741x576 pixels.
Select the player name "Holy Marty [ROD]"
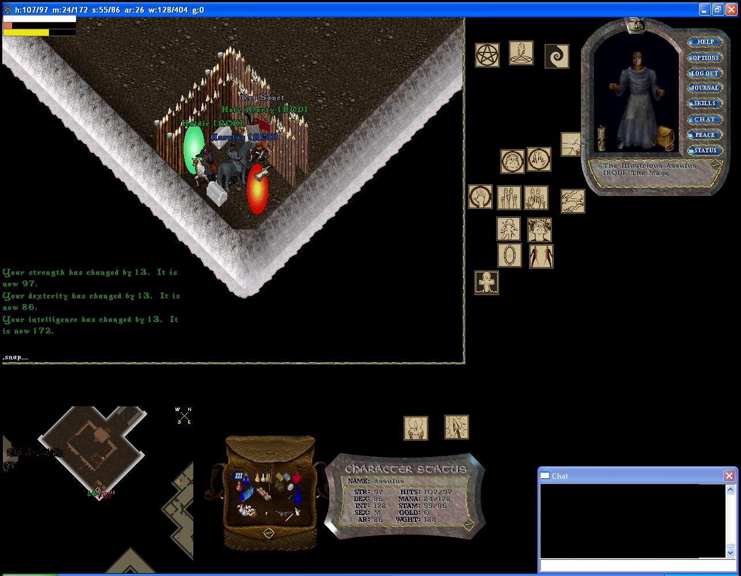click(x=264, y=109)
